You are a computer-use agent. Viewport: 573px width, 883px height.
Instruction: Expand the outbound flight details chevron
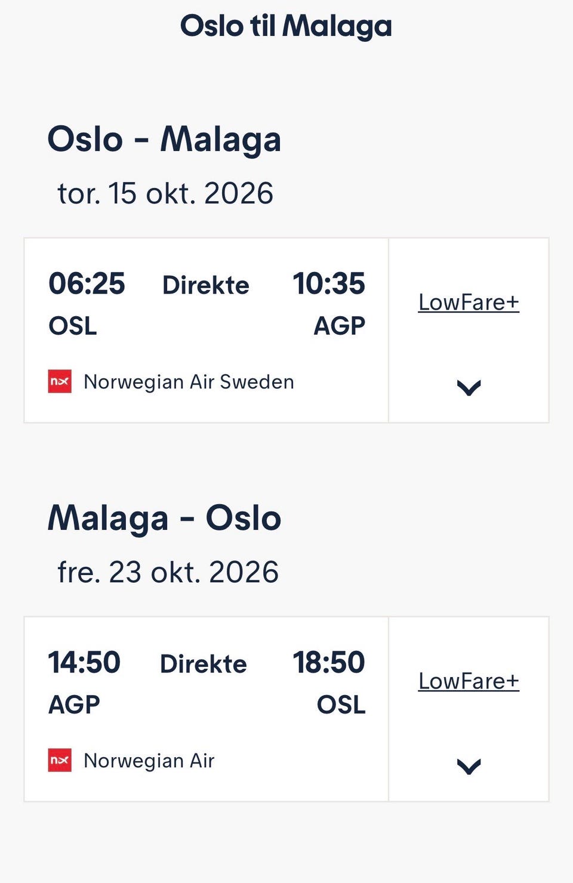point(469,388)
